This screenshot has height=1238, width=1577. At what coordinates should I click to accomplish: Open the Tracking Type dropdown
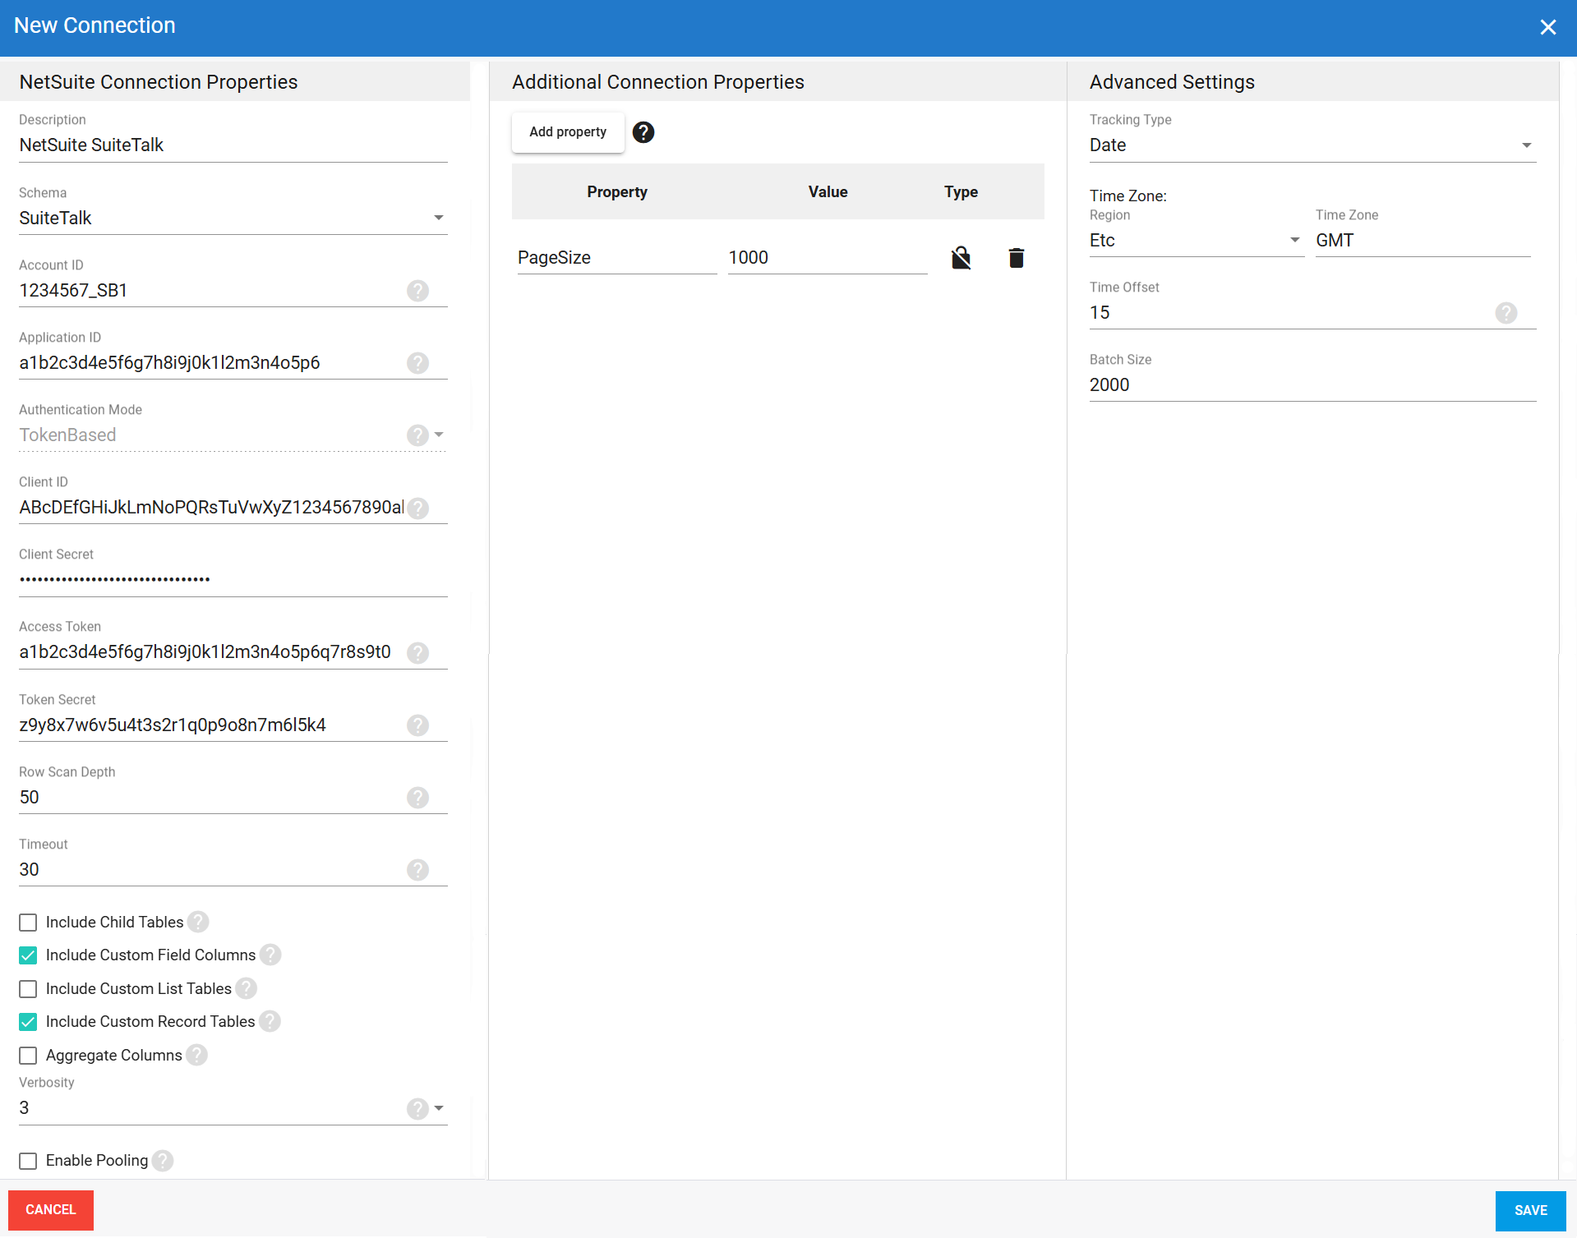[1312, 145]
